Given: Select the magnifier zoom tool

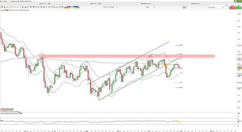Looking at the screenshot, I should [4, 7].
